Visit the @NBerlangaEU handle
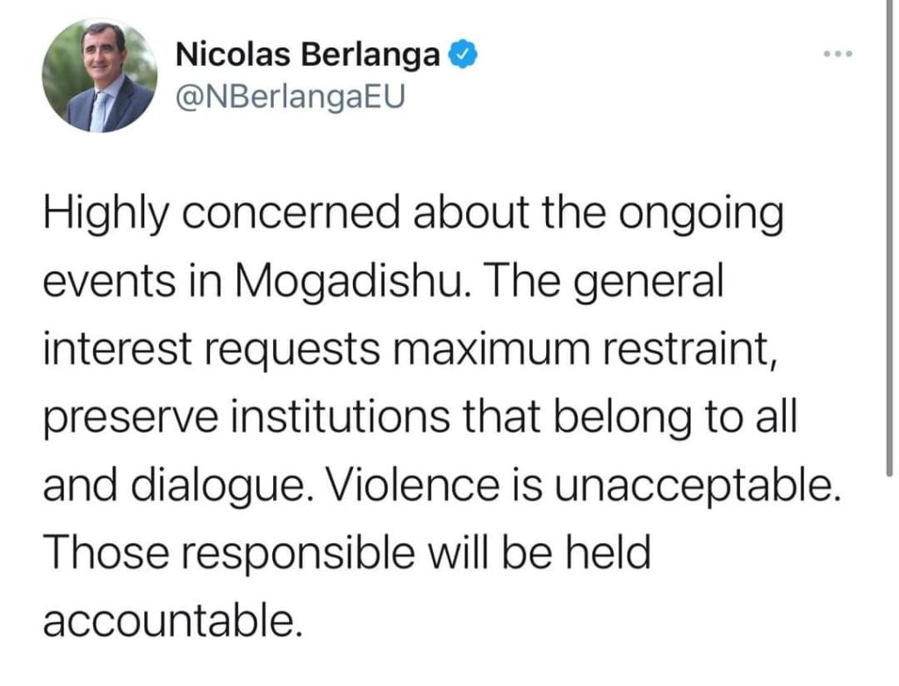Screen dimensions: 899x686 (290, 96)
